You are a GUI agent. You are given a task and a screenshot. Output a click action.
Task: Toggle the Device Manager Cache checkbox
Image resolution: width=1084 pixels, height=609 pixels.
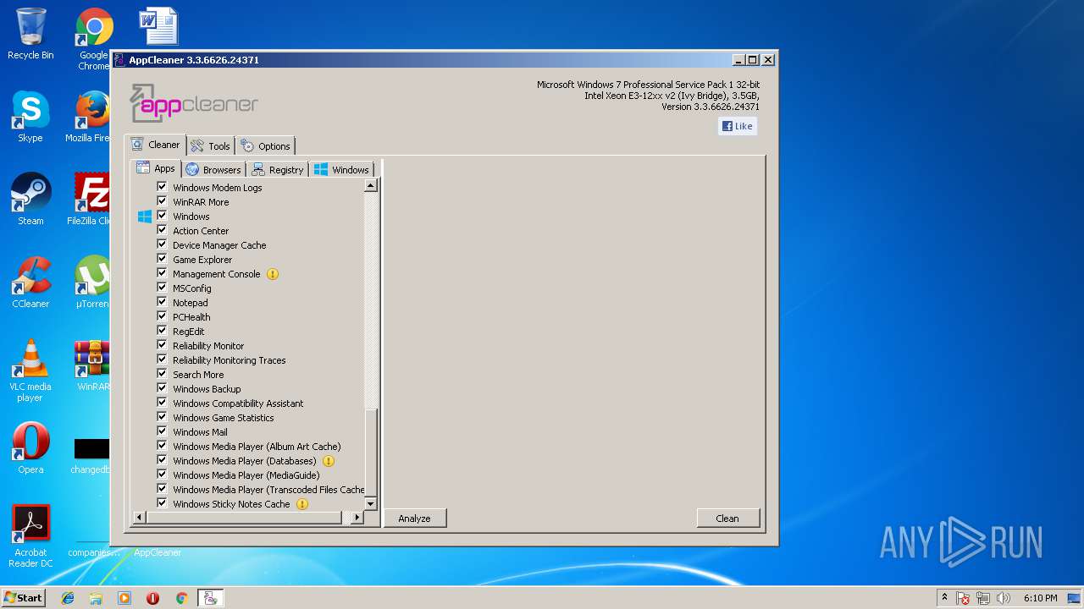coord(162,244)
